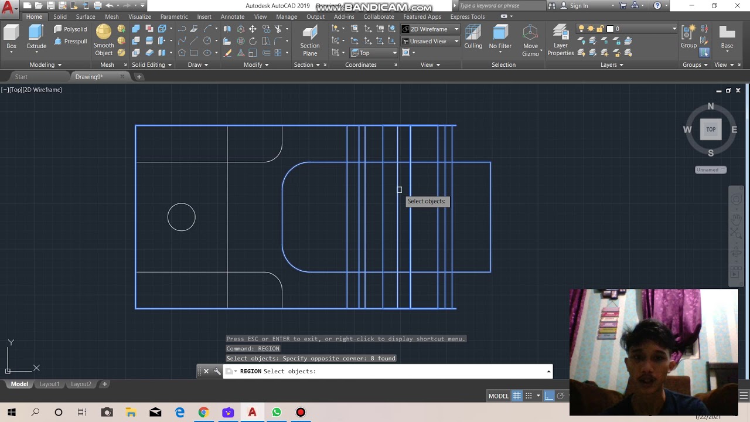Open the Unsaved View dropdown

point(430,41)
